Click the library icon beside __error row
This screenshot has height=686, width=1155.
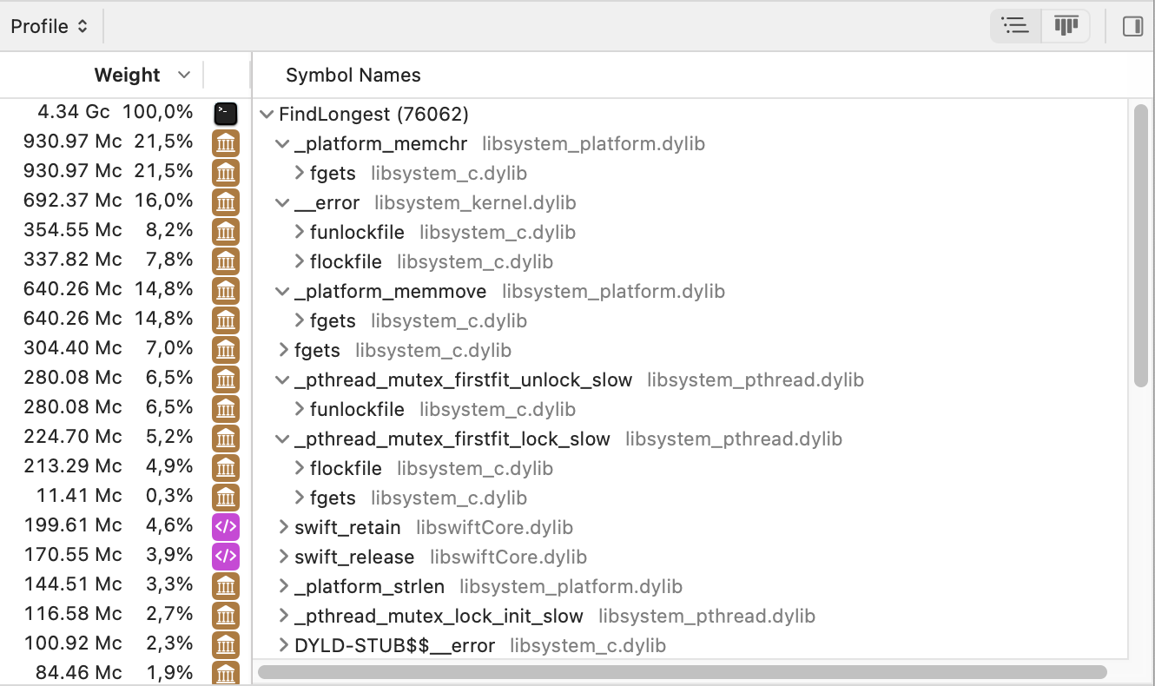[226, 202]
